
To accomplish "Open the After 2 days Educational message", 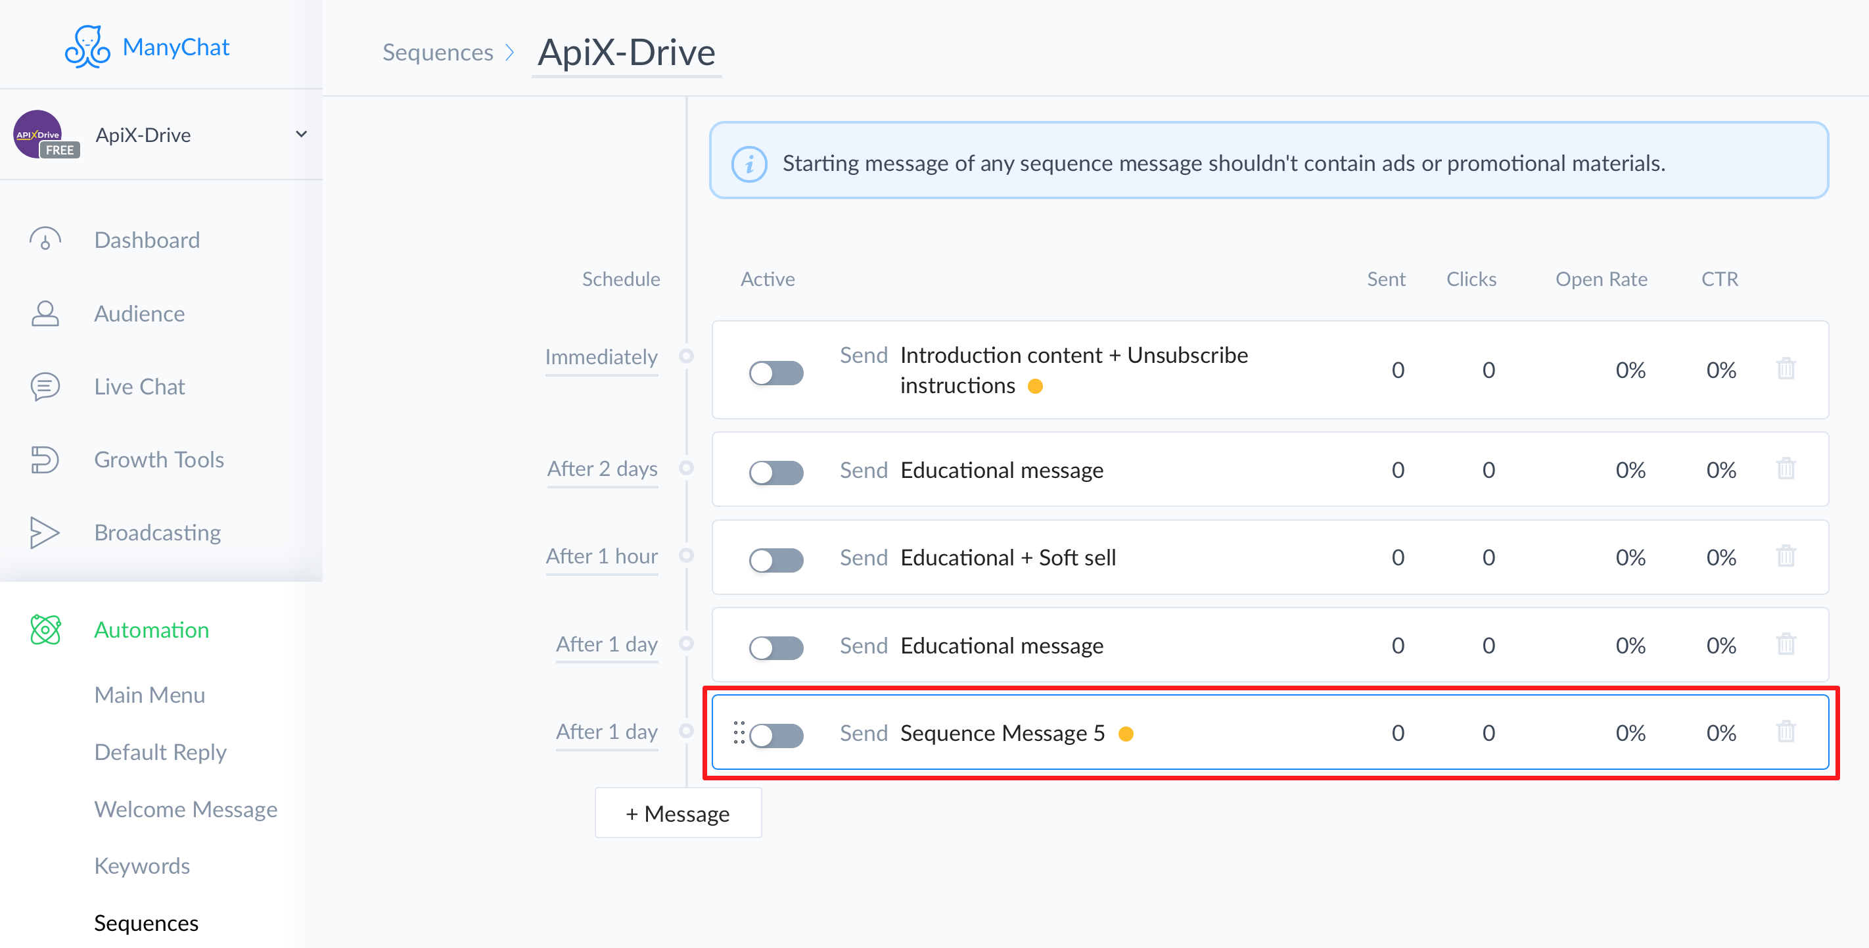I will tap(1002, 470).
